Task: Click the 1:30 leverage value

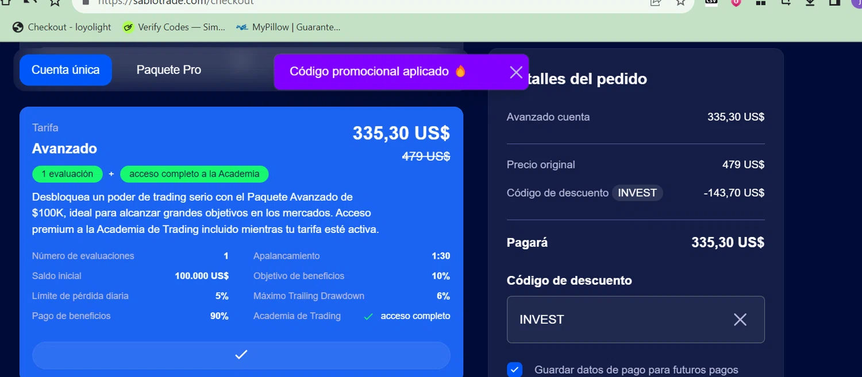Action: (x=441, y=256)
